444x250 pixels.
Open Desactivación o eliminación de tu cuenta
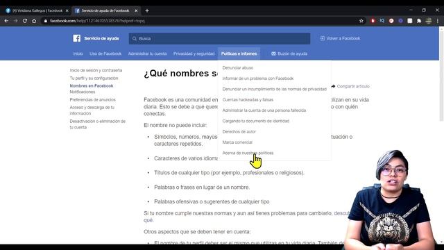97,124
